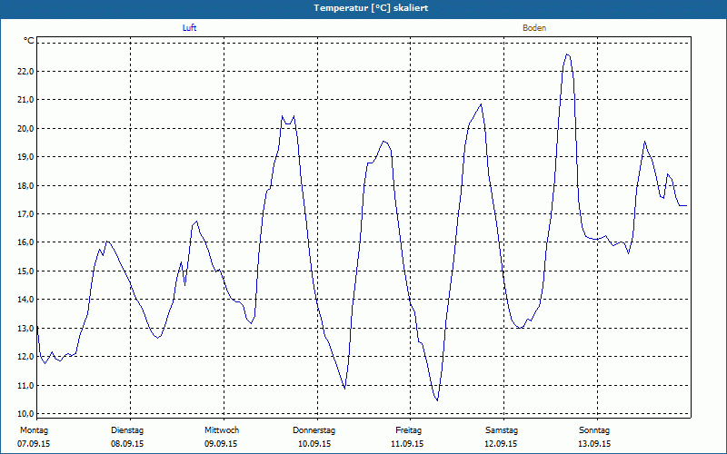Click the 12.09.15 date label
Viewport: 727px width, 454px height.
coord(501,444)
